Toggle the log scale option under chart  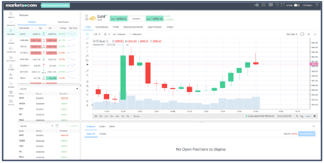[302, 116]
